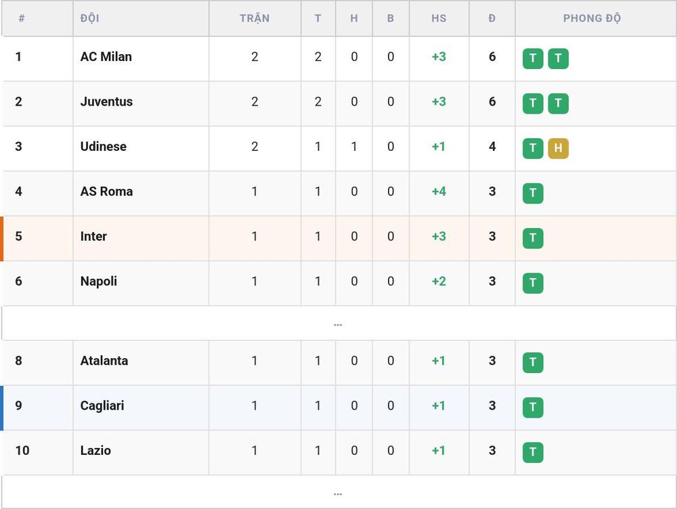
Task: Click Juventus's second green T form badge
Action: (559, 104)
